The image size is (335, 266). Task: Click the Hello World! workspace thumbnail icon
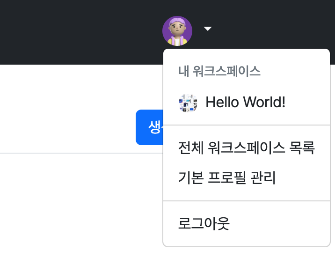click(188, 103)
